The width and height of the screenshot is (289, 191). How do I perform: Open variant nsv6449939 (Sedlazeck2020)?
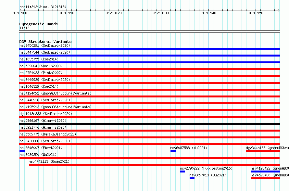45,80
